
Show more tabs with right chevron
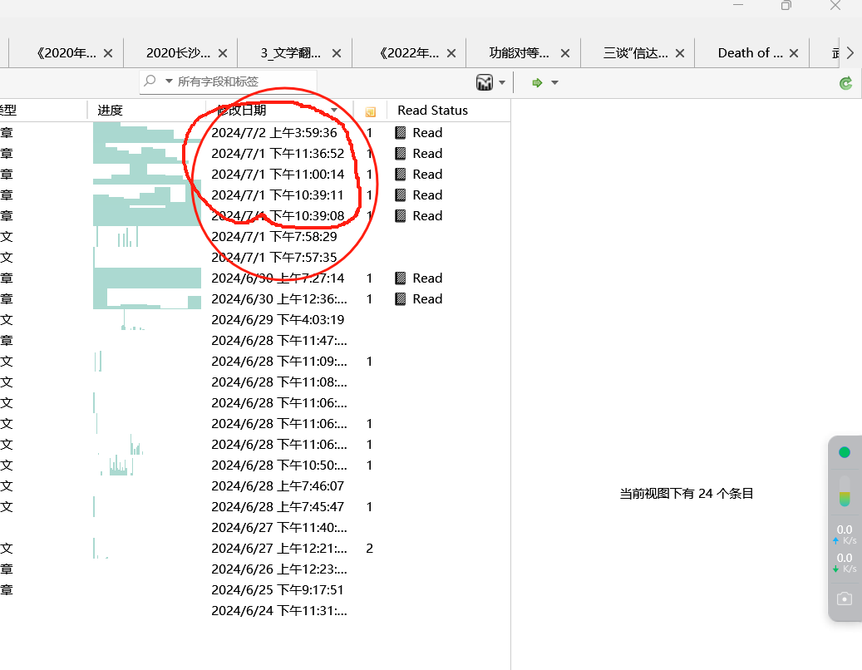pyautogui.click(x=850, y=53)
